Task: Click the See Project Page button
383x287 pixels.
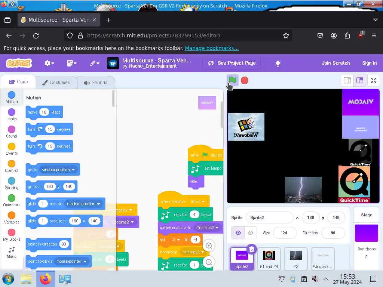Action: tap(232, 63)
